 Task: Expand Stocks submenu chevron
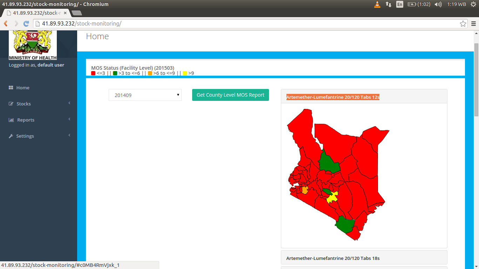click(69, 103)
